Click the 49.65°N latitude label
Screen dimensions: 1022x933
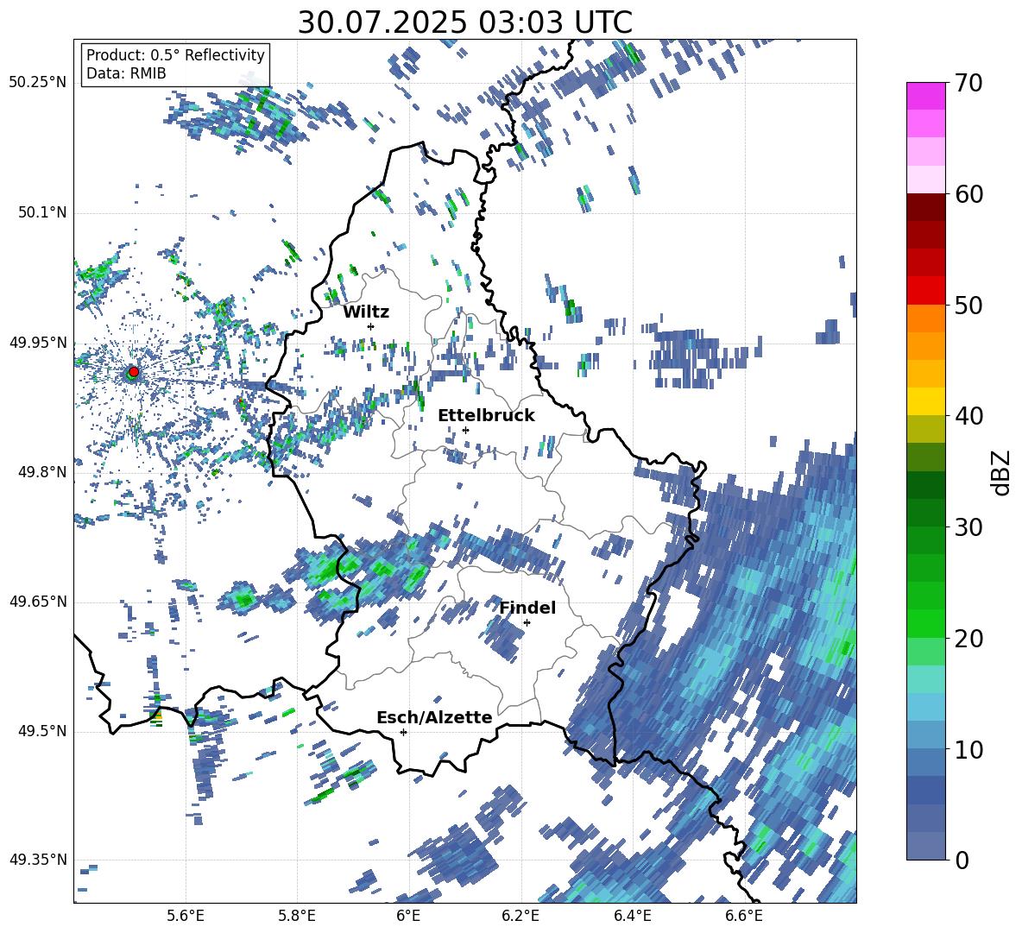coord(38,602)
